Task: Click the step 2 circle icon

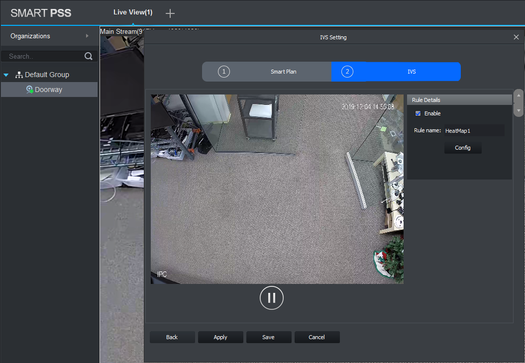Action: (347, 72)
